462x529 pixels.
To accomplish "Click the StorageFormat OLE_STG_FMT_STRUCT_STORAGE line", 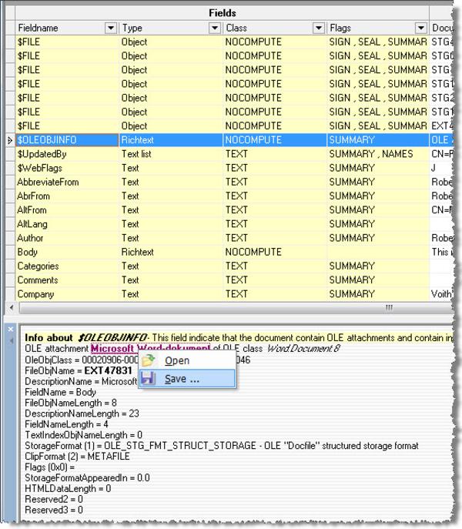I will (222, 446).
